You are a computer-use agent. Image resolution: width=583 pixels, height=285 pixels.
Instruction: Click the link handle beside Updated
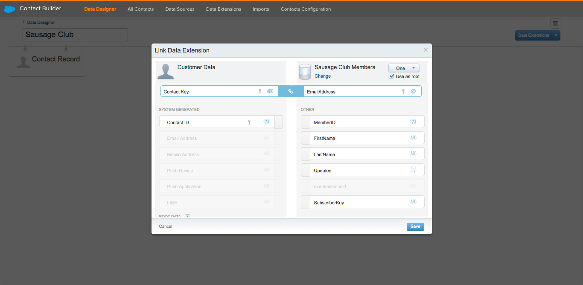click(305, 170)
